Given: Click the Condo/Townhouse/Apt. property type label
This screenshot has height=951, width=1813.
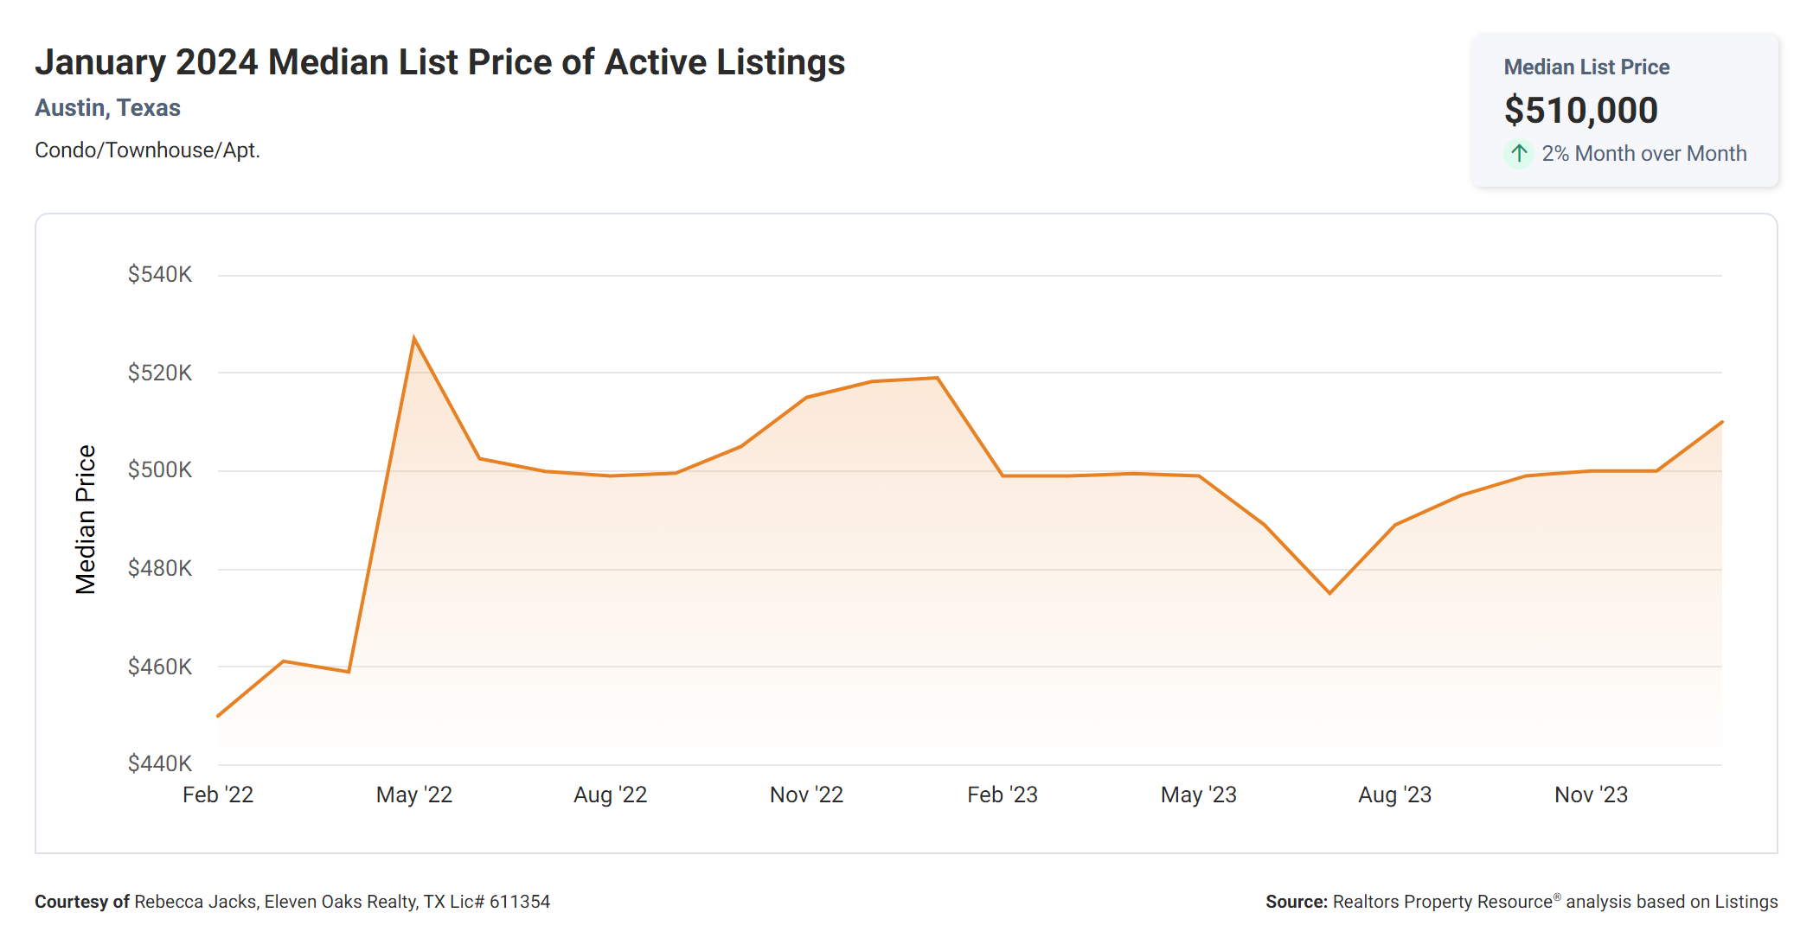Looking at the screenshot, I should [x=147, y=150].
